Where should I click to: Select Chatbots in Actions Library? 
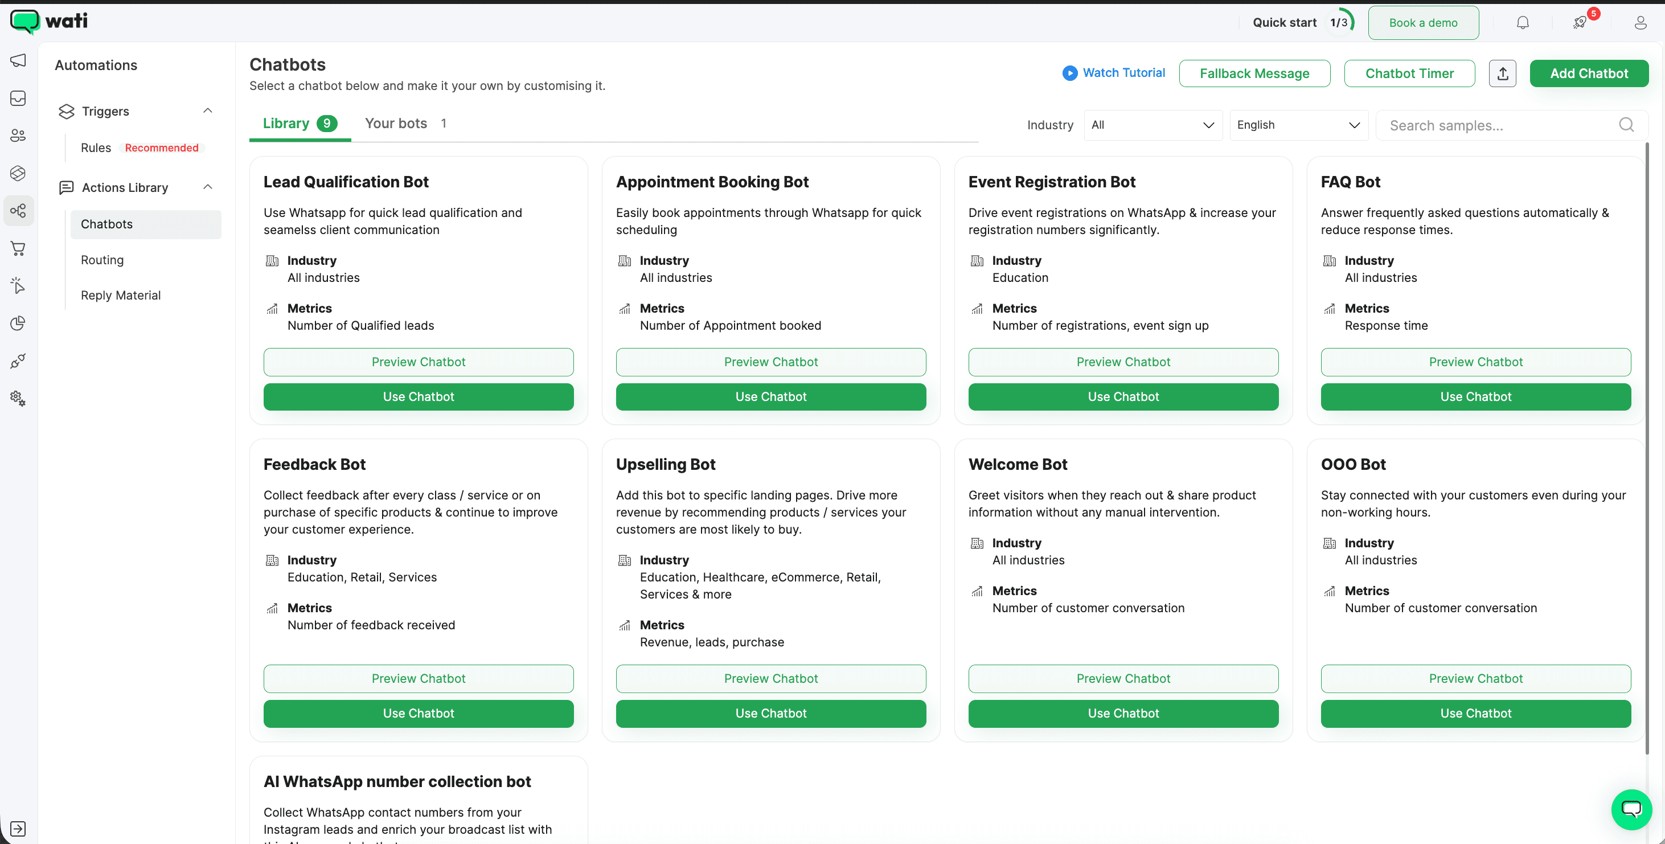click(145, 224)
